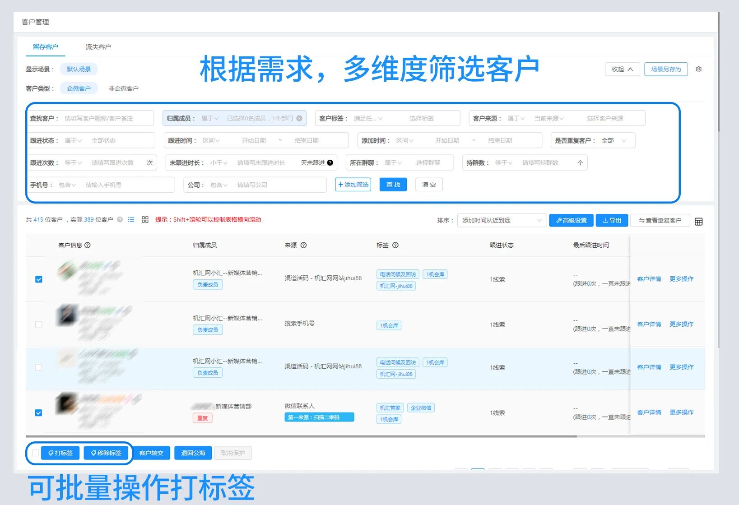
Task: Open table column settings icon
Action: [x=698, y=222]
